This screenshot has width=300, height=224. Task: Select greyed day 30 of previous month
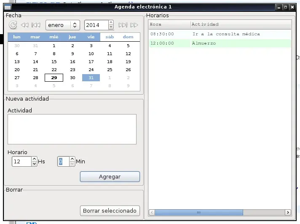point(17,45)
